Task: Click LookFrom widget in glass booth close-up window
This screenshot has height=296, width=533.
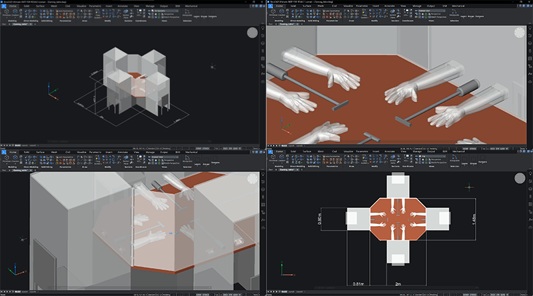Action: [253, 179]
